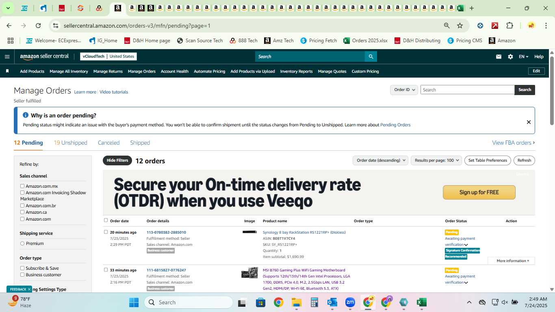Check the Amazon.com Invoicing Shadow Marketplace filter
The height and width of the screenshot is (312, 555).
(x=22, y=193)
